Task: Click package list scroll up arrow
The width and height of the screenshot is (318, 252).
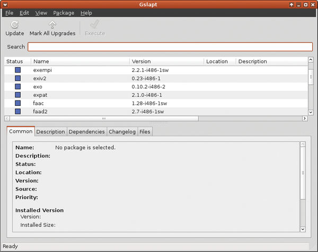Action: [311, 59]
